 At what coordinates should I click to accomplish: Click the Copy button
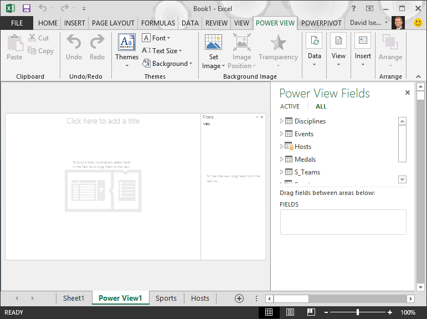[40, 50]
